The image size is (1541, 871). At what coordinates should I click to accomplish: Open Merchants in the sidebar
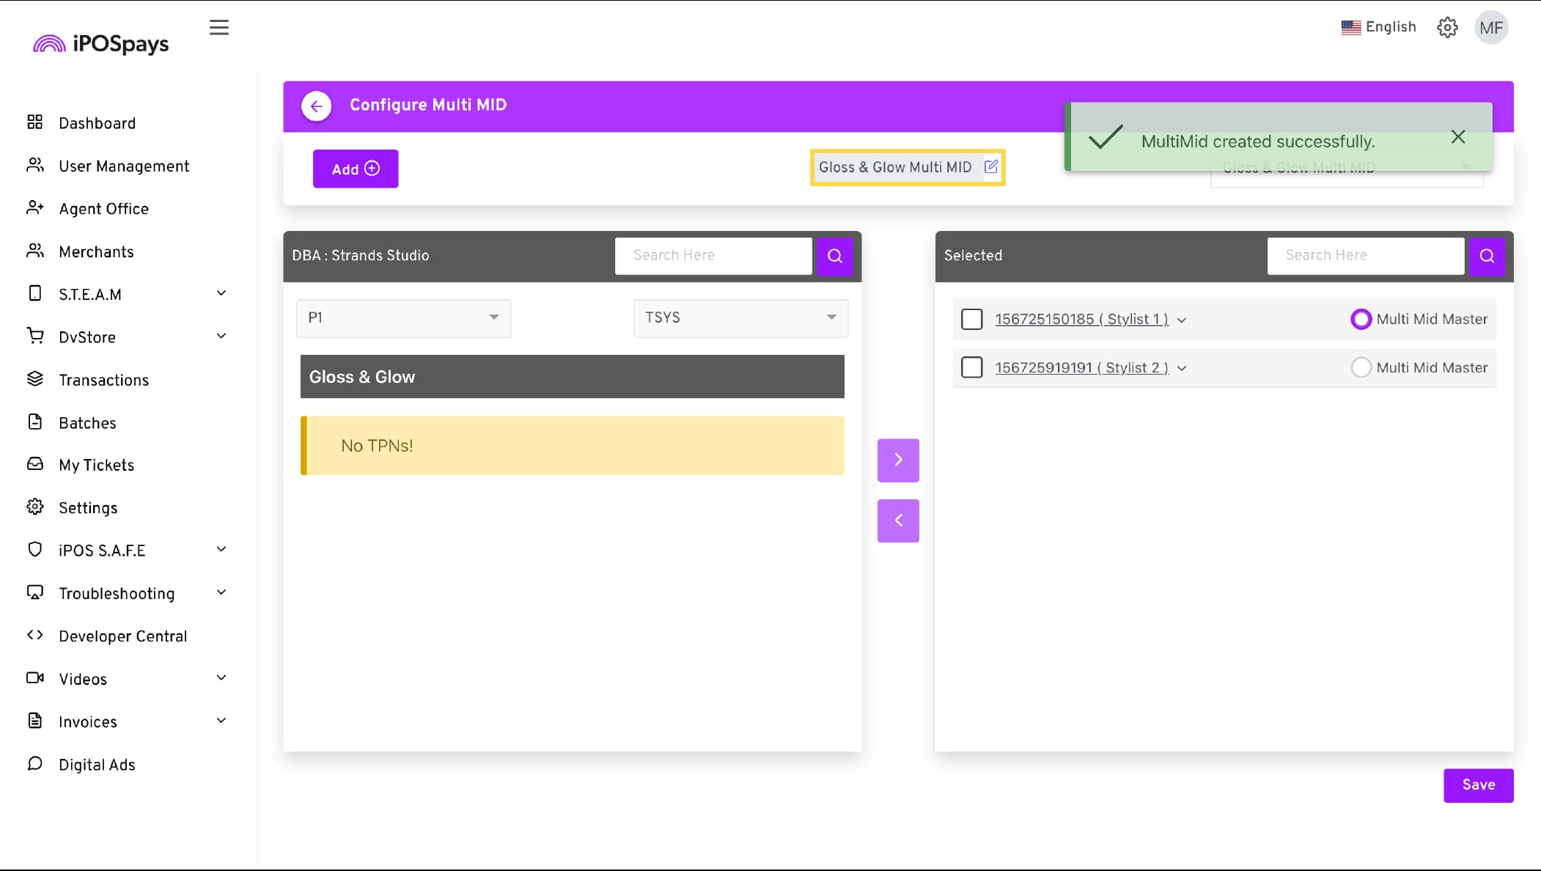[96, 251]
